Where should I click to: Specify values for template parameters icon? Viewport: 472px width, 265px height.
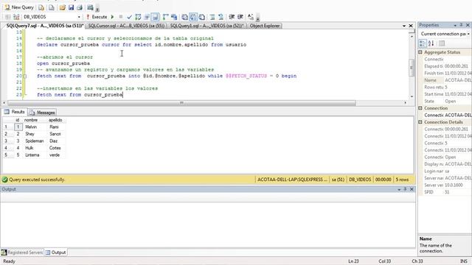(x=251, y=17)
